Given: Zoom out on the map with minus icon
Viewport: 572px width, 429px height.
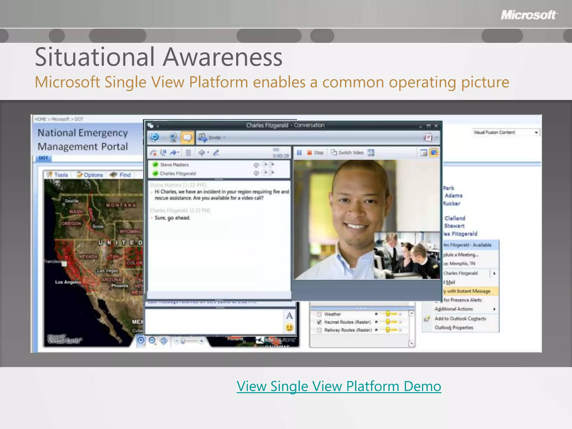Looking at the screenshot, I should (x=152, y=340).
